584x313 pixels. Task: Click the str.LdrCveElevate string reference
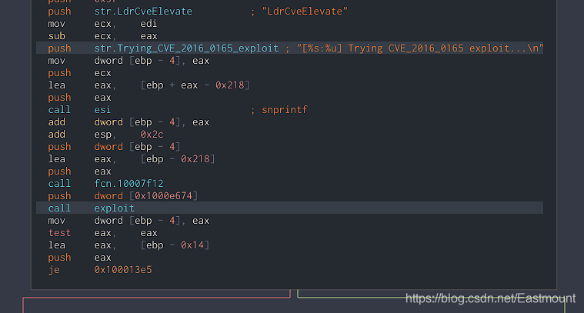point(143,12)
